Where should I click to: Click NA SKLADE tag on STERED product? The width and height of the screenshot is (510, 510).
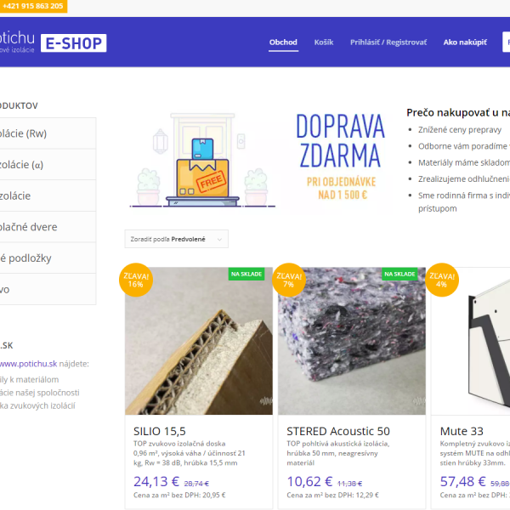(399, 274)
